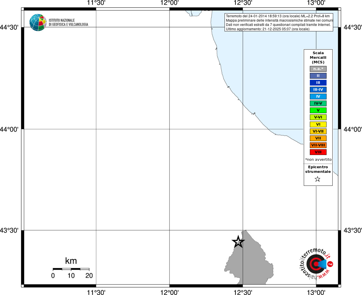
Task: Click the 'km' scale bar label
Action: pos(71,261)
